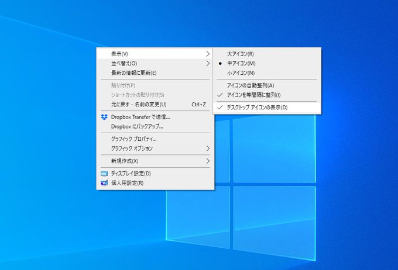Click the 個人用設定 personalization icon

104,183
